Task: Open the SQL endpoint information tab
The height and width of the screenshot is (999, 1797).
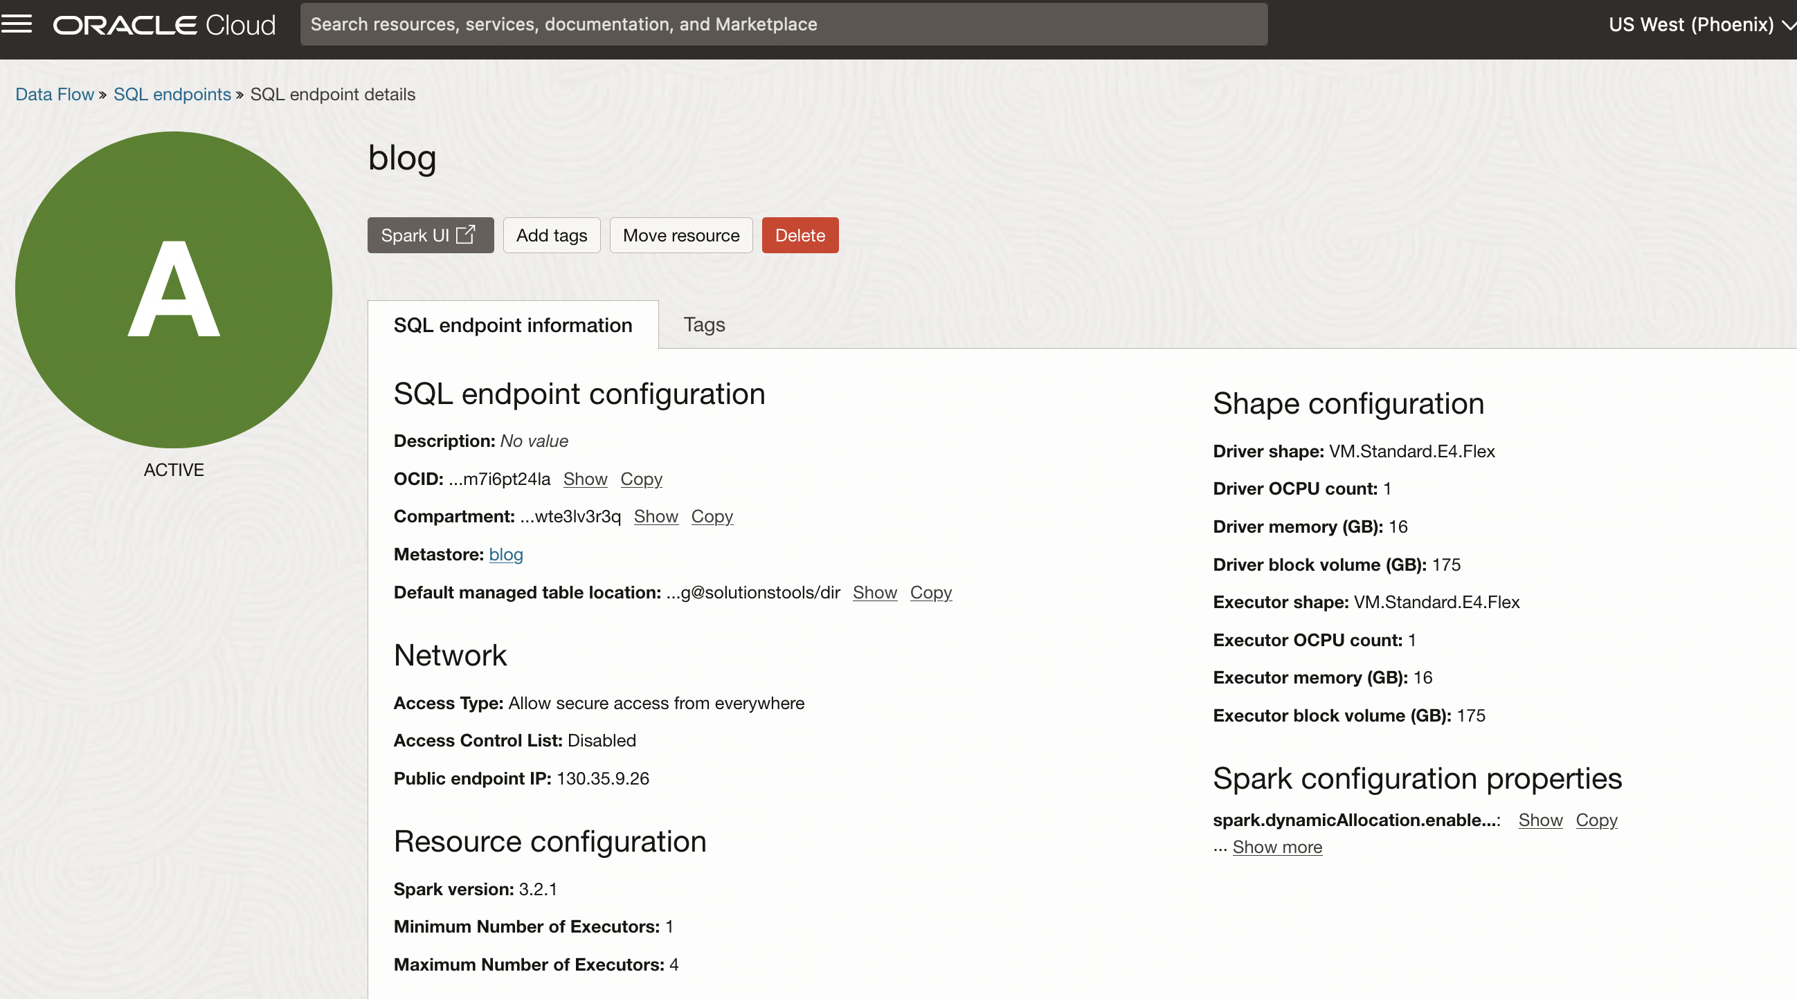Action: click(x=513, y=324)
